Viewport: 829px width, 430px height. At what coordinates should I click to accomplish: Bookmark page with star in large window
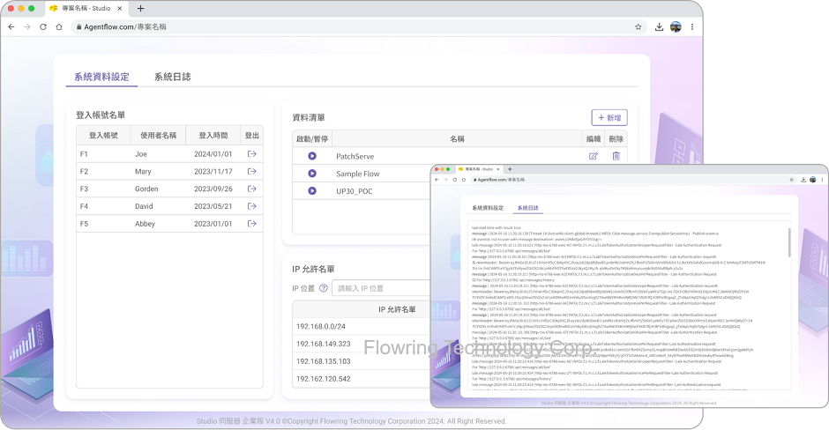click(639, 26)
